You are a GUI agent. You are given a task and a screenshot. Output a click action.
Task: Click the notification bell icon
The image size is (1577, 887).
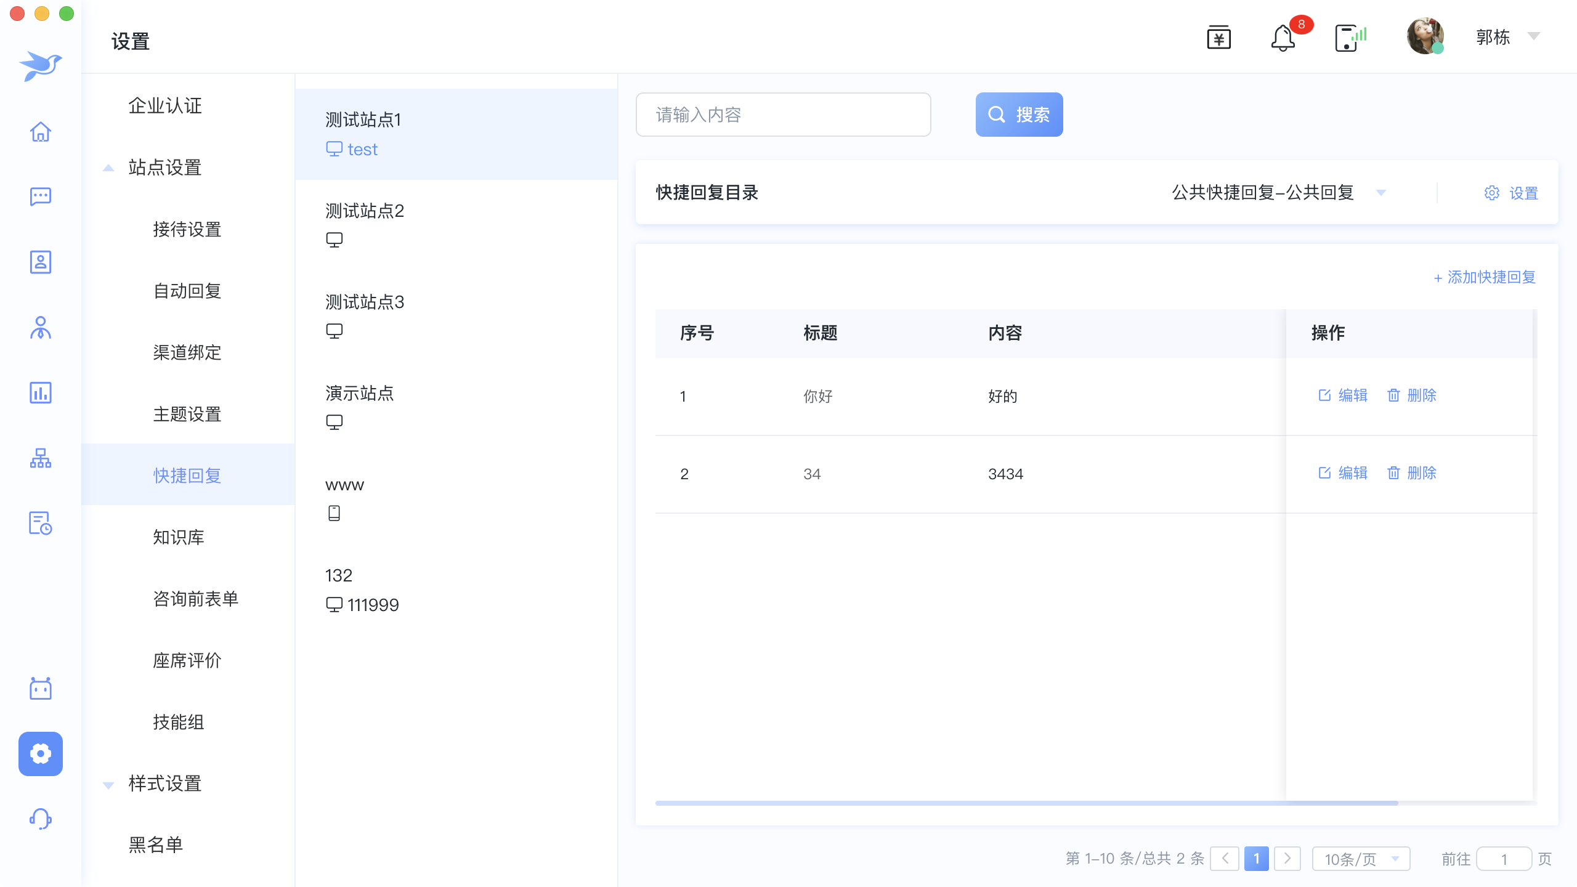[x=1283, y=38]
